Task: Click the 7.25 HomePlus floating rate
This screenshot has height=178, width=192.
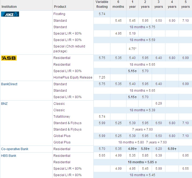Action: point(102,77)
